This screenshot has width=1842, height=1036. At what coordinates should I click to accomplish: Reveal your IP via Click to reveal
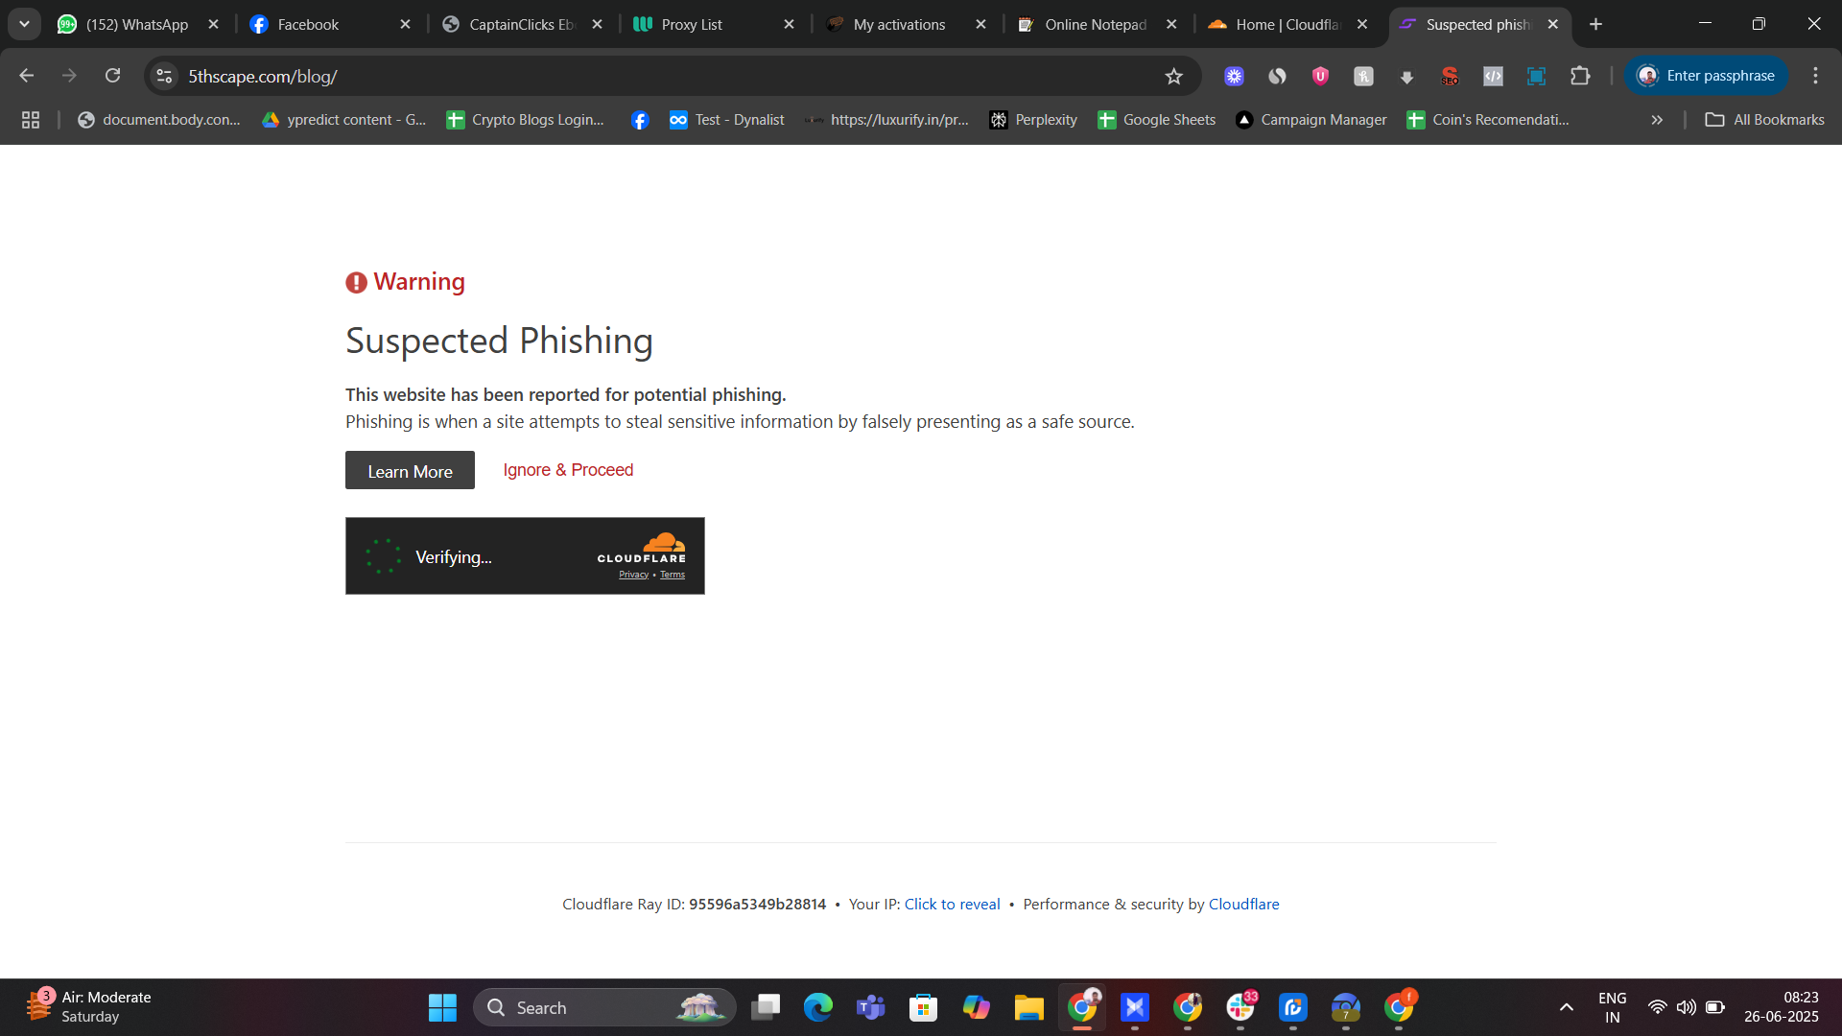952,904
